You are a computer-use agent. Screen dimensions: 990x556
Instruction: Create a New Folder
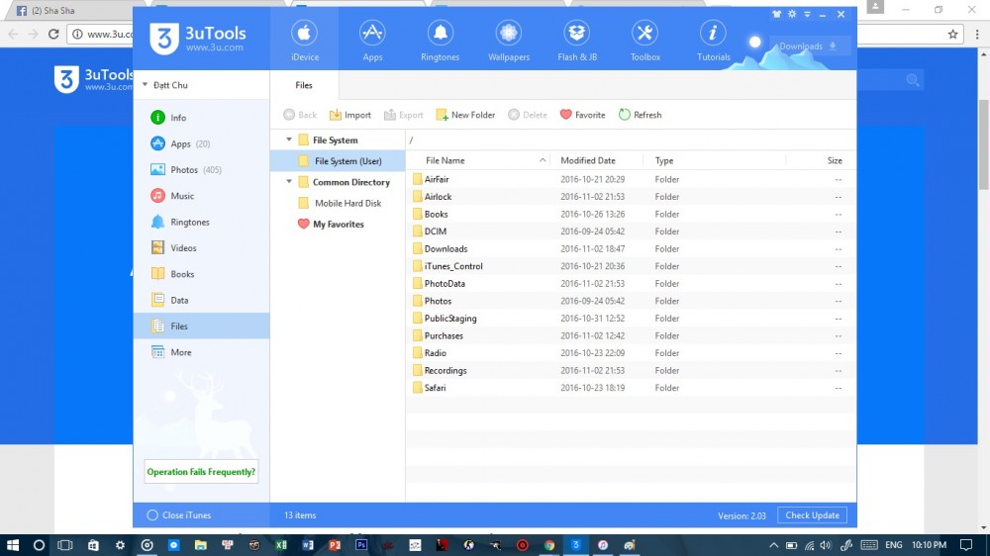(466, 115)
